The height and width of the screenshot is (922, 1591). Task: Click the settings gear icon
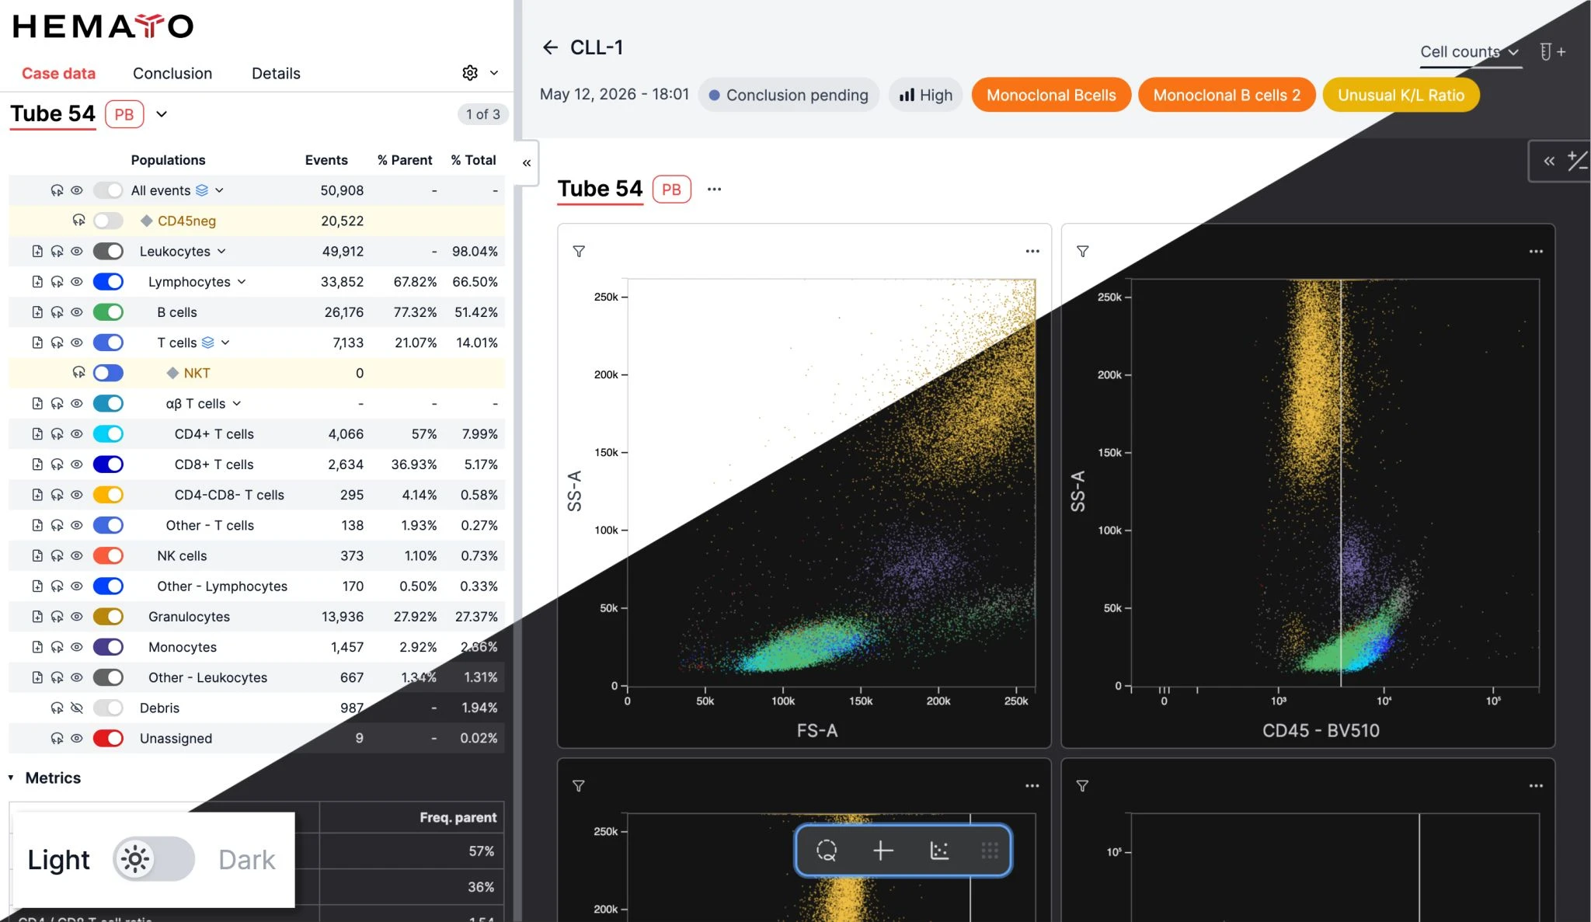pos(470,73)
